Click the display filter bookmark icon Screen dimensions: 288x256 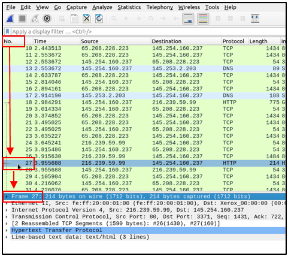click(8, 31)
